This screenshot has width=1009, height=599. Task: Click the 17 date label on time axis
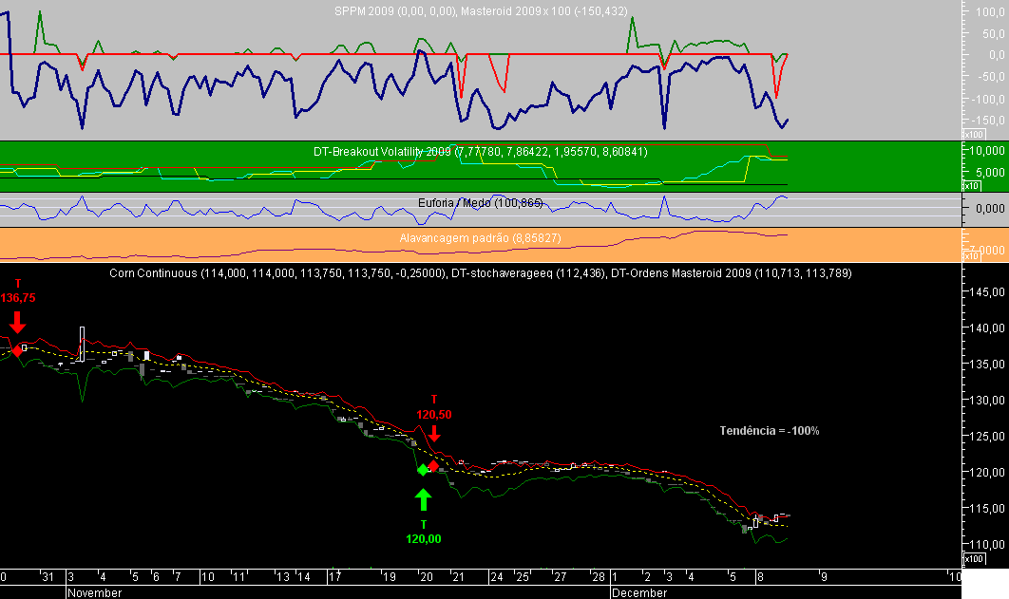pyautogui.click(x=334, y=577)
